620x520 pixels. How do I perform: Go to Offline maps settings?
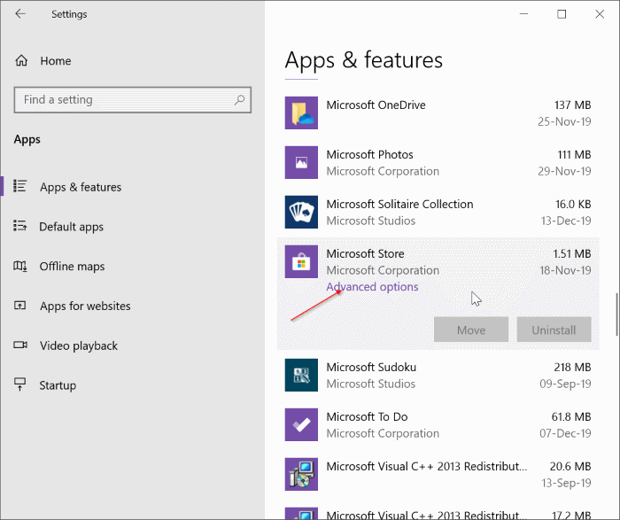(x=72, y=266)
